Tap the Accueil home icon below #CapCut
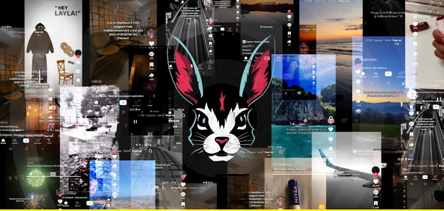 246,58
